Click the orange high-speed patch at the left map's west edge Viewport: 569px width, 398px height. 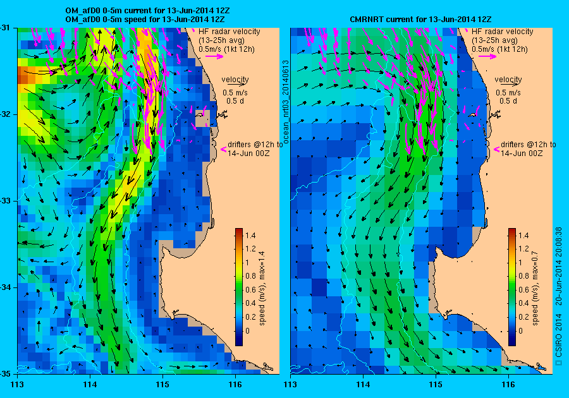(x=27, y=75)
